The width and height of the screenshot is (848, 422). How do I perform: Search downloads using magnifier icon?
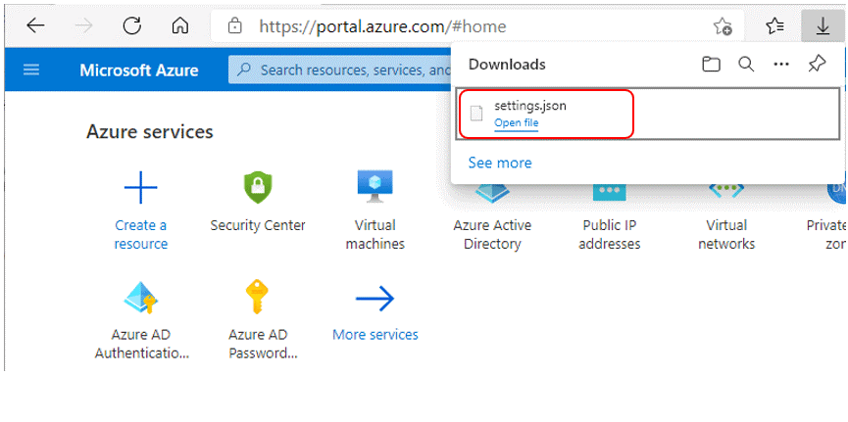point(746,65)
